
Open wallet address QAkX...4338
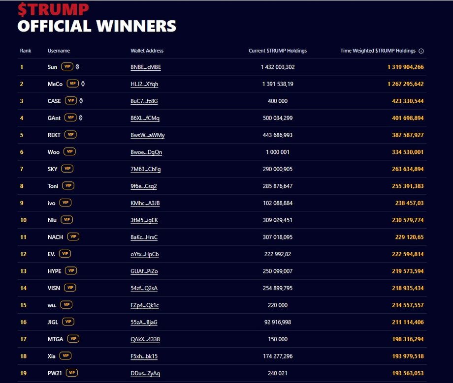(145, 339)
